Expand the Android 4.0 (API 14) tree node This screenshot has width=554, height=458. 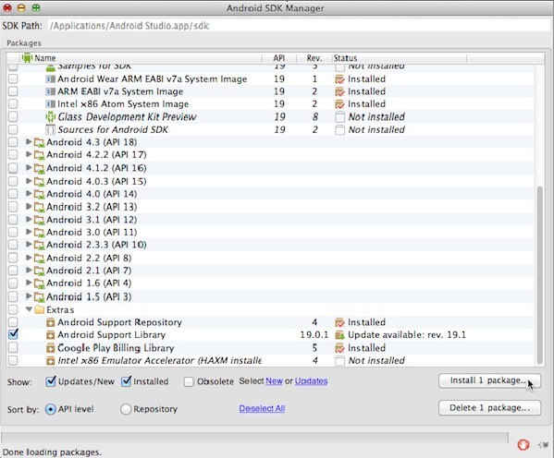[x=29, y=193]
